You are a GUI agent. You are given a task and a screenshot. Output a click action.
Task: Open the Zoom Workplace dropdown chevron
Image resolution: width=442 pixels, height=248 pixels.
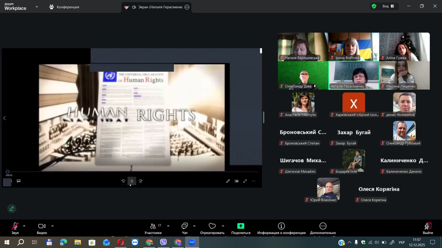37,7
